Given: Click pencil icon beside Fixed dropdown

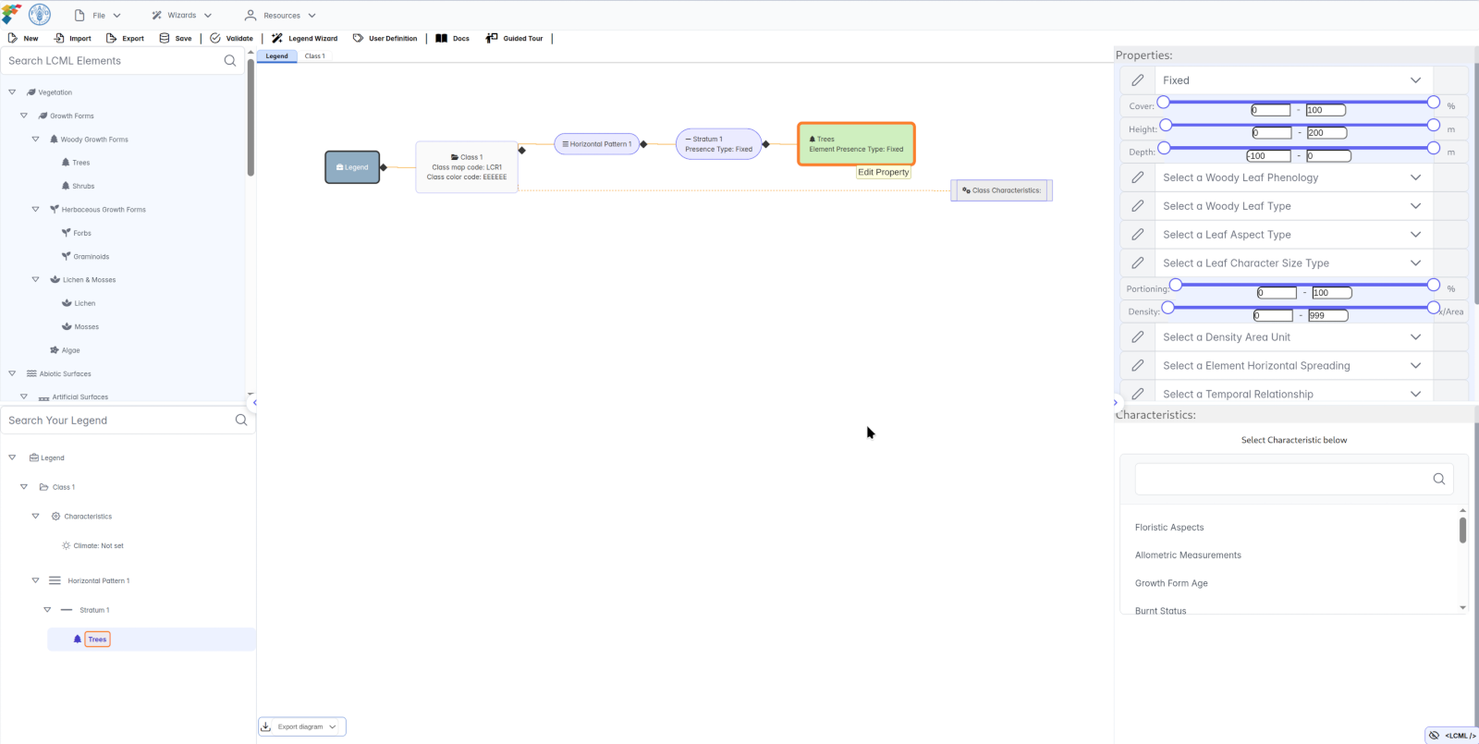Looking at the screenshot, I should click(x=1138, y=80).
